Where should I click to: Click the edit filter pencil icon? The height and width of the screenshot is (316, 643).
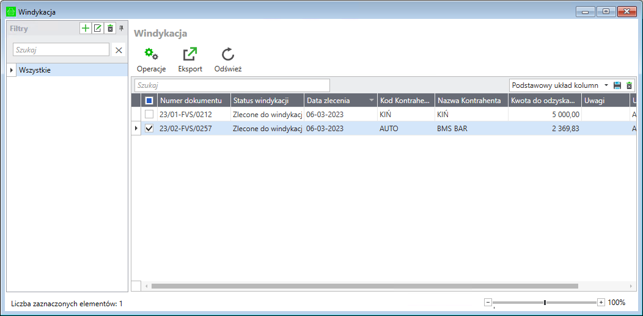point(97,28)
